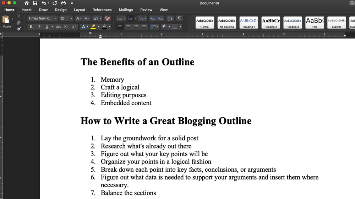Screen dimensions: 355x199
Task: Click the Paste button
Action: click(x=7, y=22)
